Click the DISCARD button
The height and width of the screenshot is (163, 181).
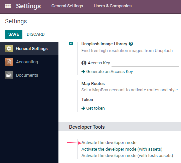pos(35,34)
